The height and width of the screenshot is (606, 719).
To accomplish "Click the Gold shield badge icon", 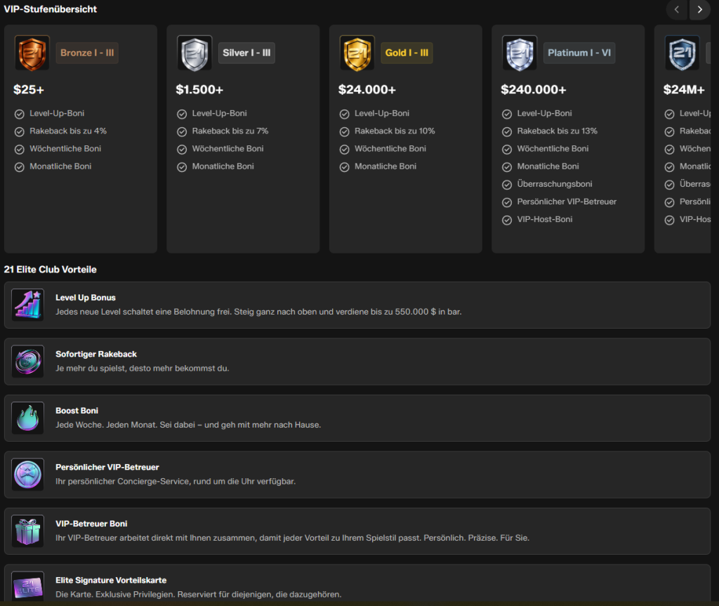I will [357, 53].
